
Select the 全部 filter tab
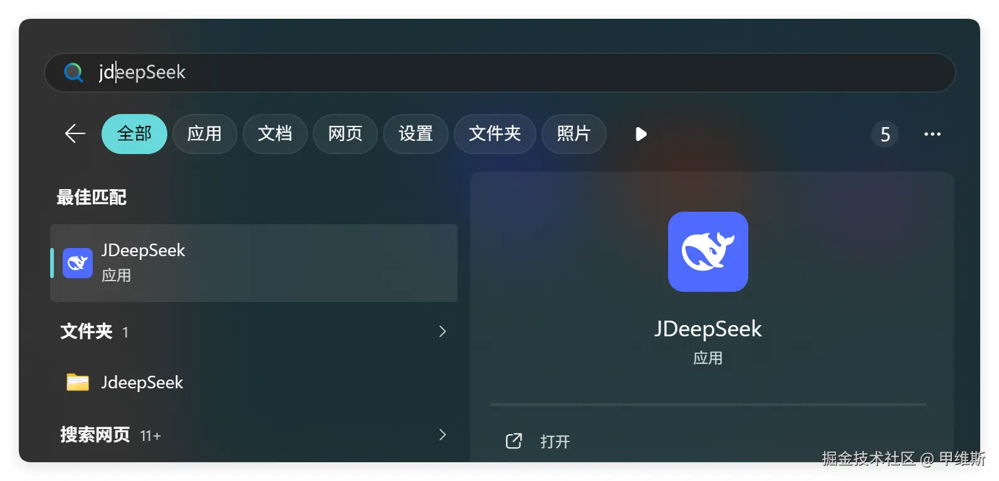point(134,133)
